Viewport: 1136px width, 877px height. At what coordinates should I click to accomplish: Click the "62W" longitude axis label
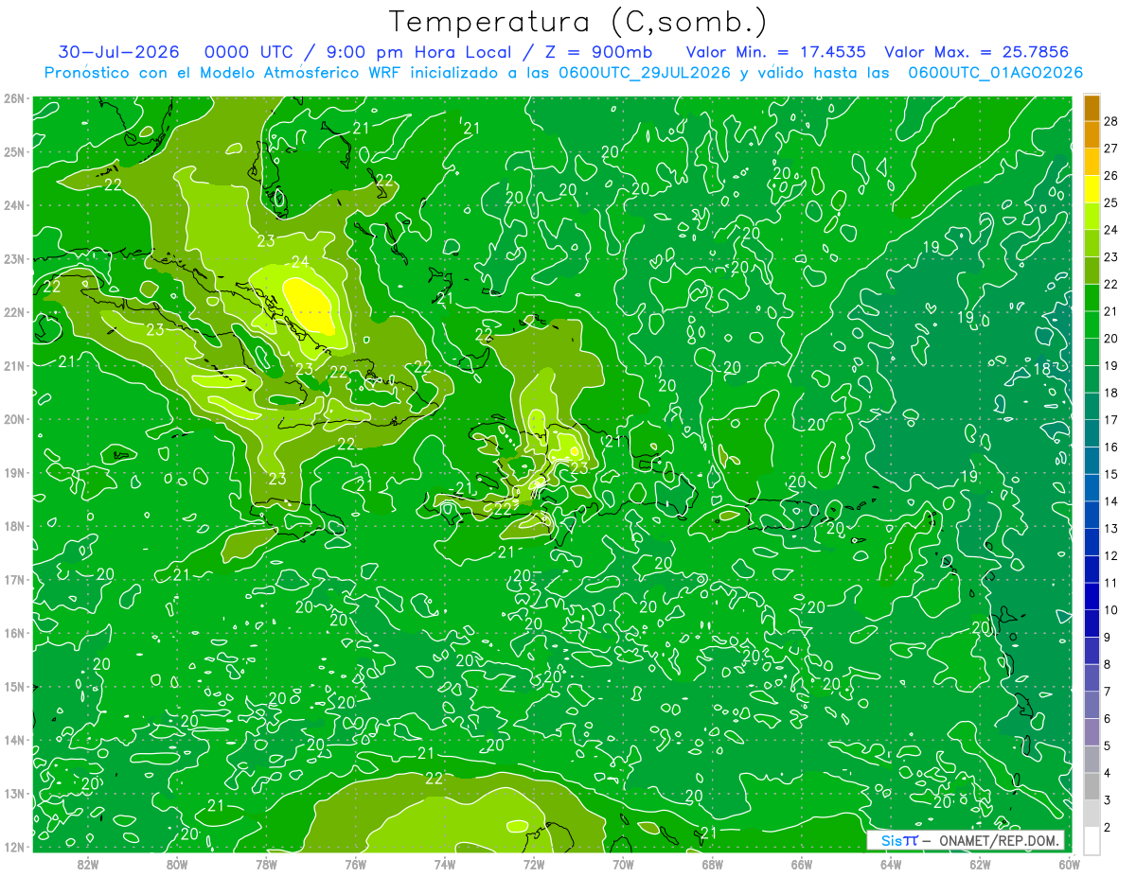(980, 864)
